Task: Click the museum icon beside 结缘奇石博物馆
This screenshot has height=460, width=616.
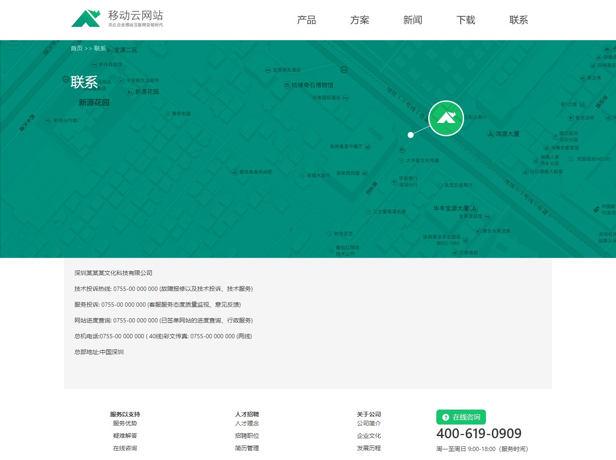Action: coord(287,85)
